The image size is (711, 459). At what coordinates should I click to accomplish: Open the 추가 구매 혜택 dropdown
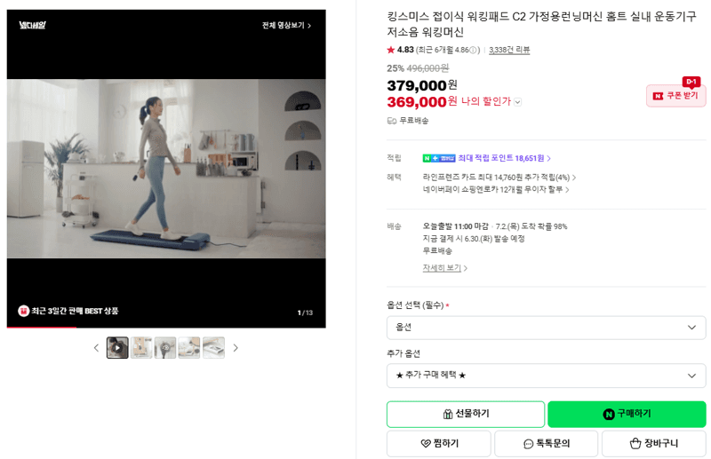click(546, 376)
